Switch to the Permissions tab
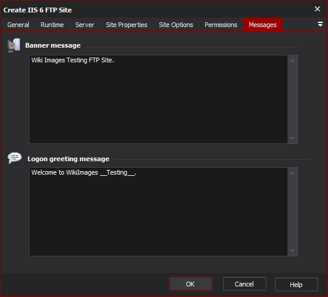Viewport: 328px width, 297px height. click(x=221, y=25)
